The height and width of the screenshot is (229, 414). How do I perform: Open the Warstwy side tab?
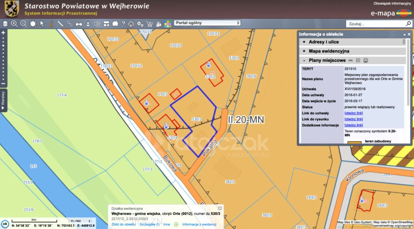coord(3,100)
